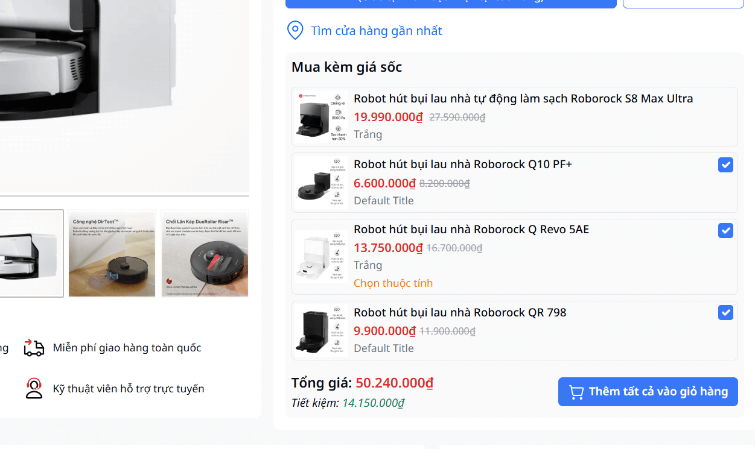Click the Roborock QR 798 product image
This screenshot has width=755, height=449.
click(319, 330)
